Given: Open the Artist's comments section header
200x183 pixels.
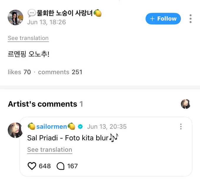Looking at the screenshot, I should [45, 104].
